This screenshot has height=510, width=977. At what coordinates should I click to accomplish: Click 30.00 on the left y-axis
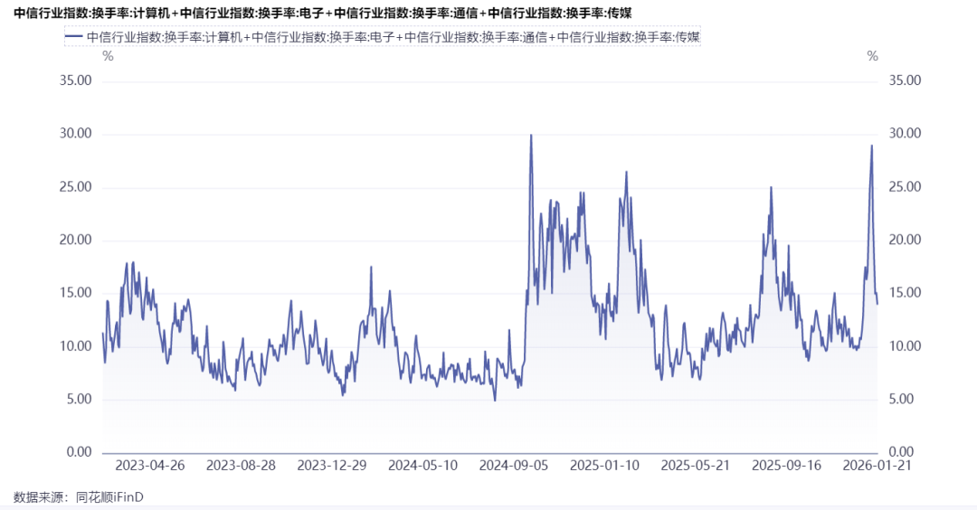point(75,133)
